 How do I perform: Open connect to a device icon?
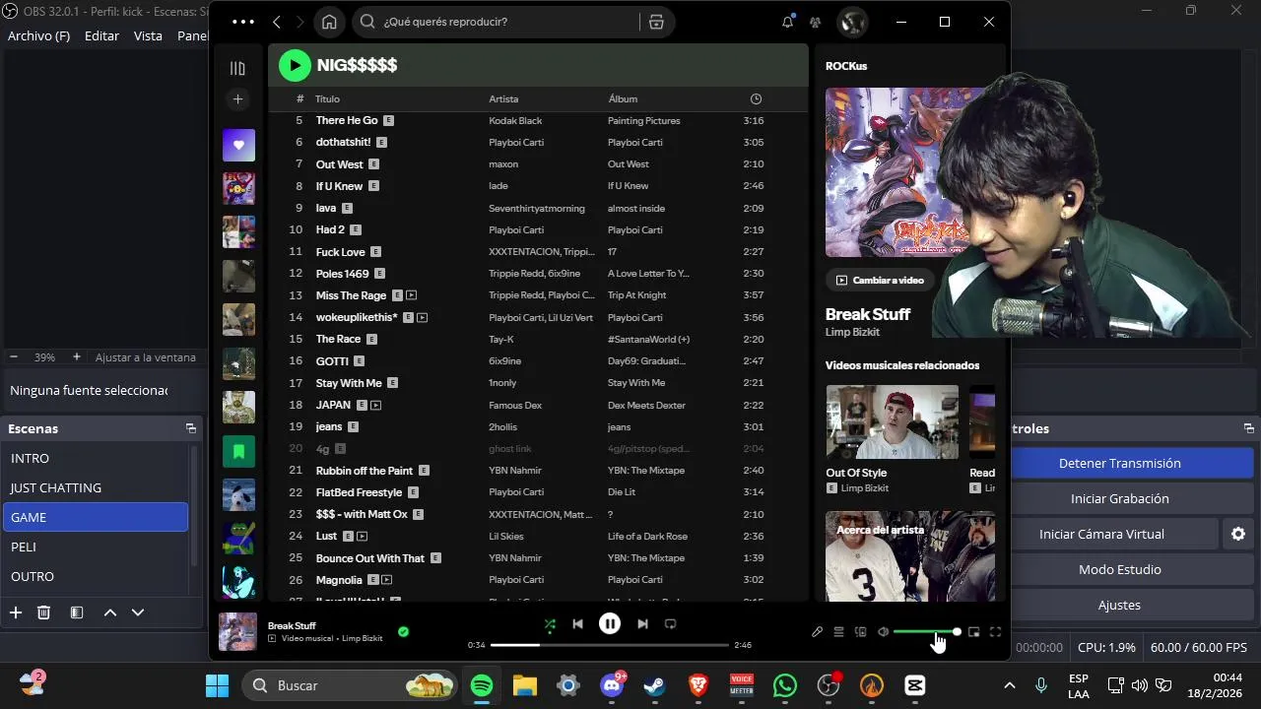(860, 632)
